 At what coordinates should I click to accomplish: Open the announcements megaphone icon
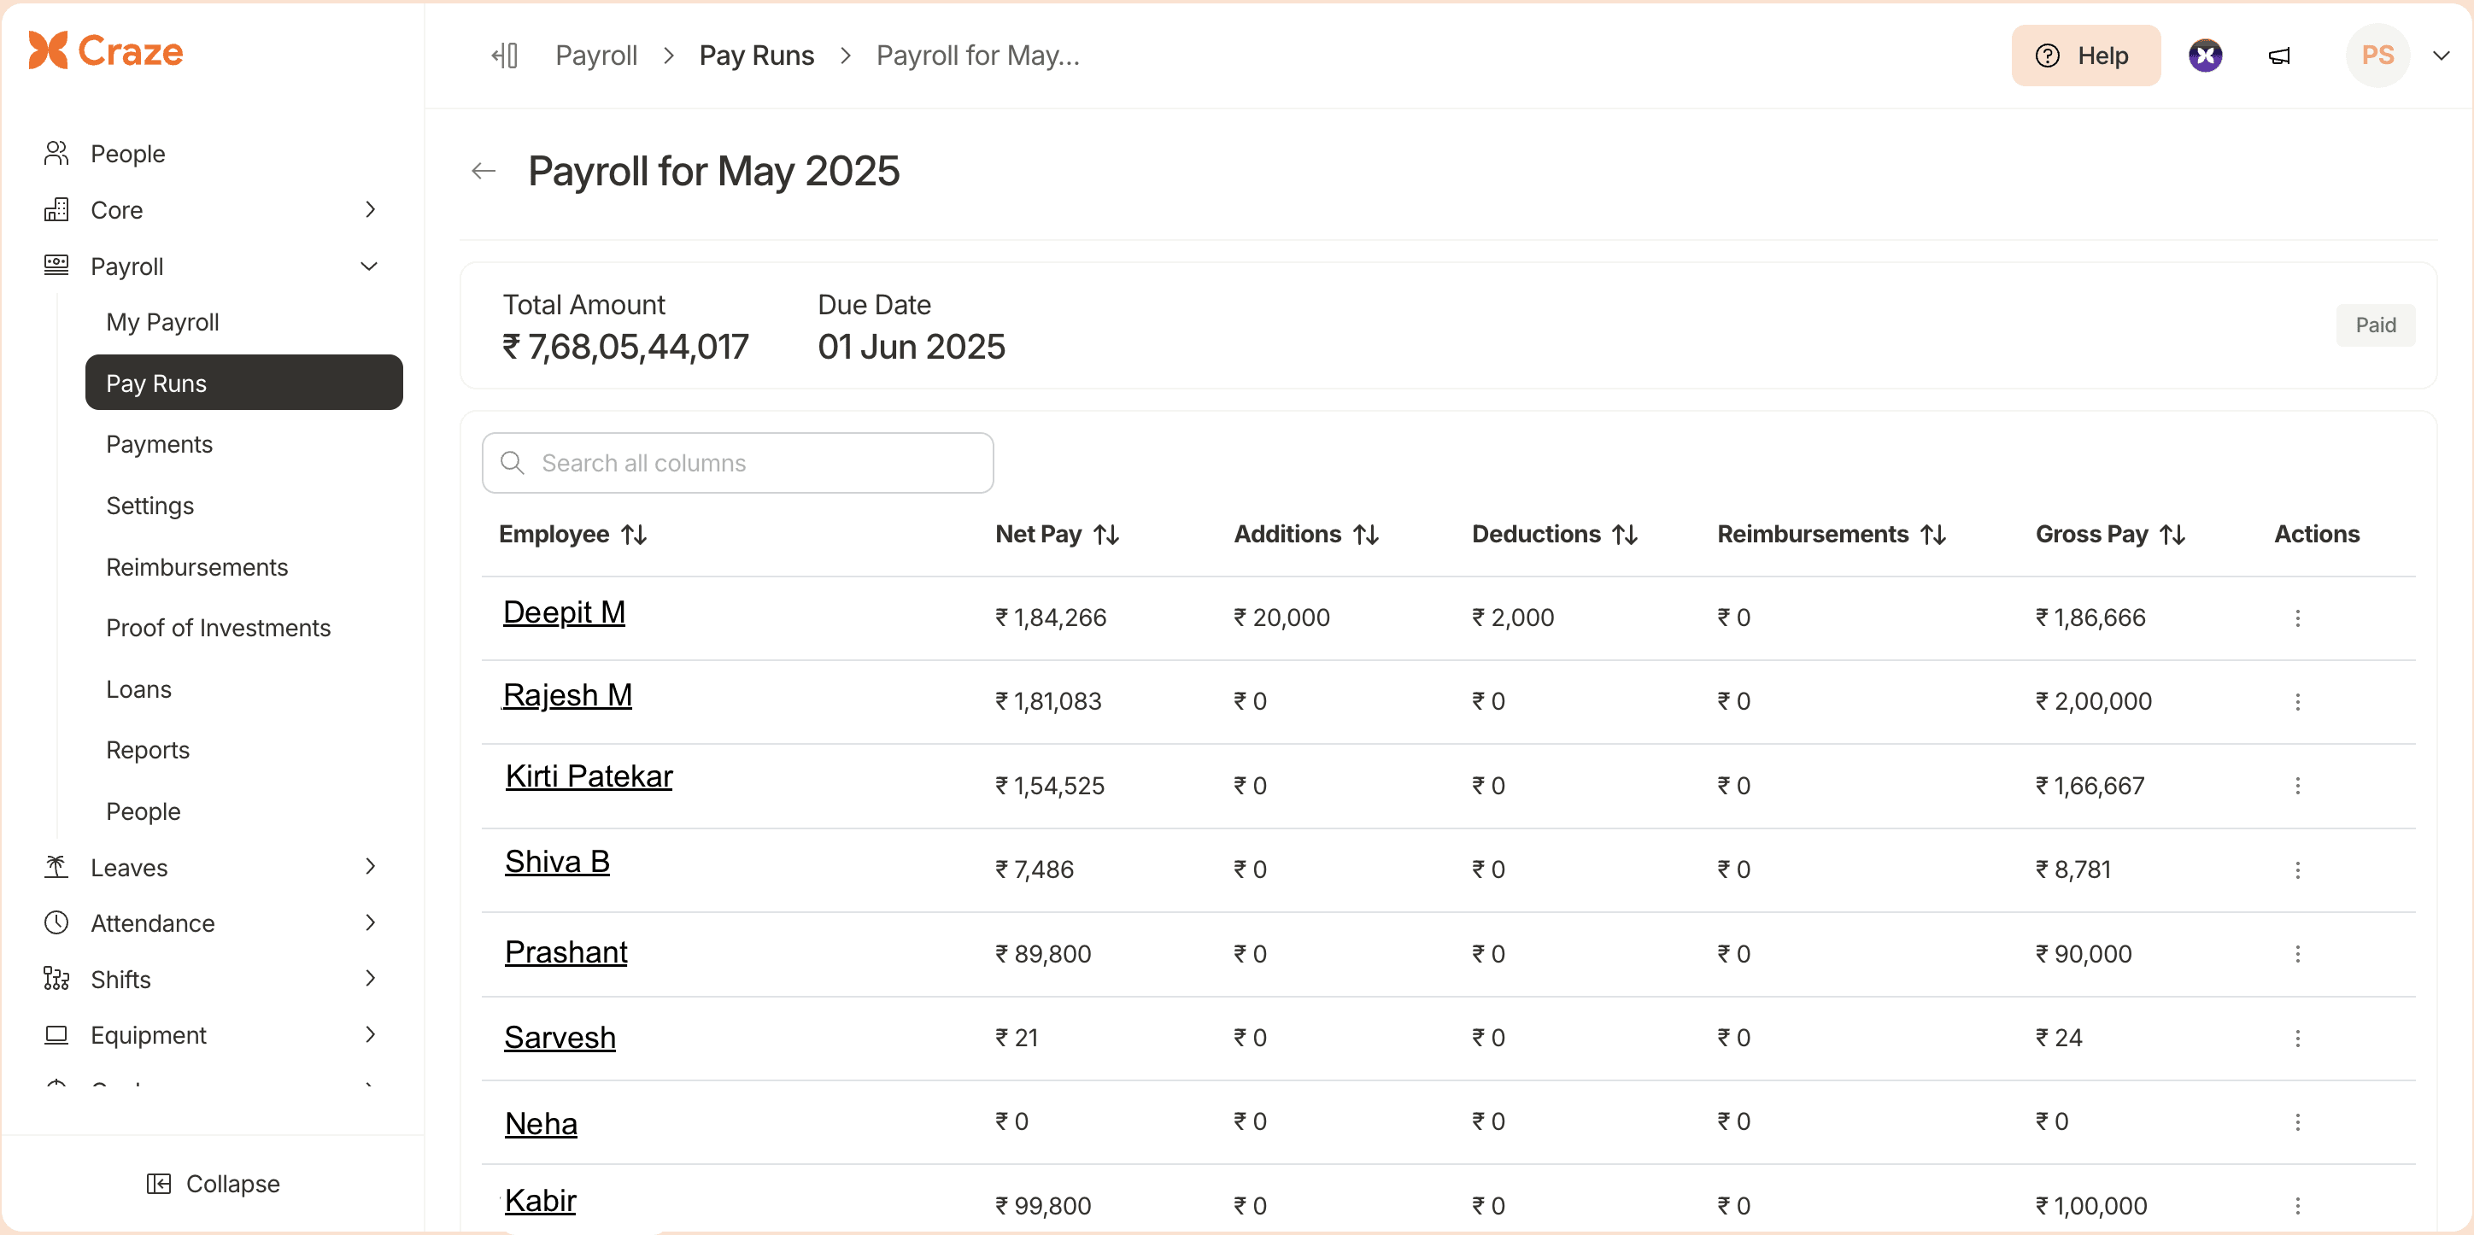(x=2279, y=55)
